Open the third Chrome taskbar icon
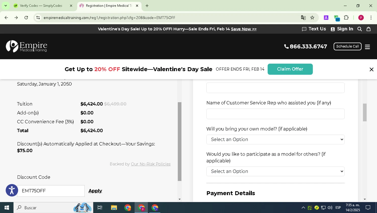The image size is (377, 213). coord(155,208)
